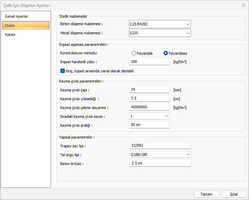
Task: Edit the Kayma çivisi aralığı field
Action: point(149,125)
